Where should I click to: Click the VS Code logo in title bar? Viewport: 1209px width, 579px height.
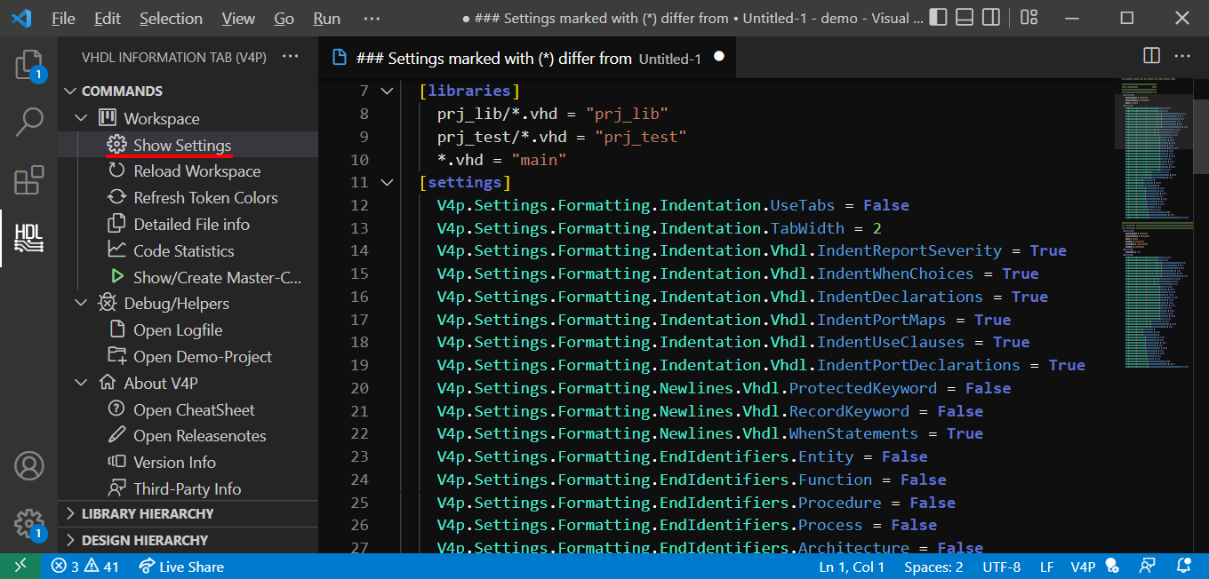[x=21, y=18]
